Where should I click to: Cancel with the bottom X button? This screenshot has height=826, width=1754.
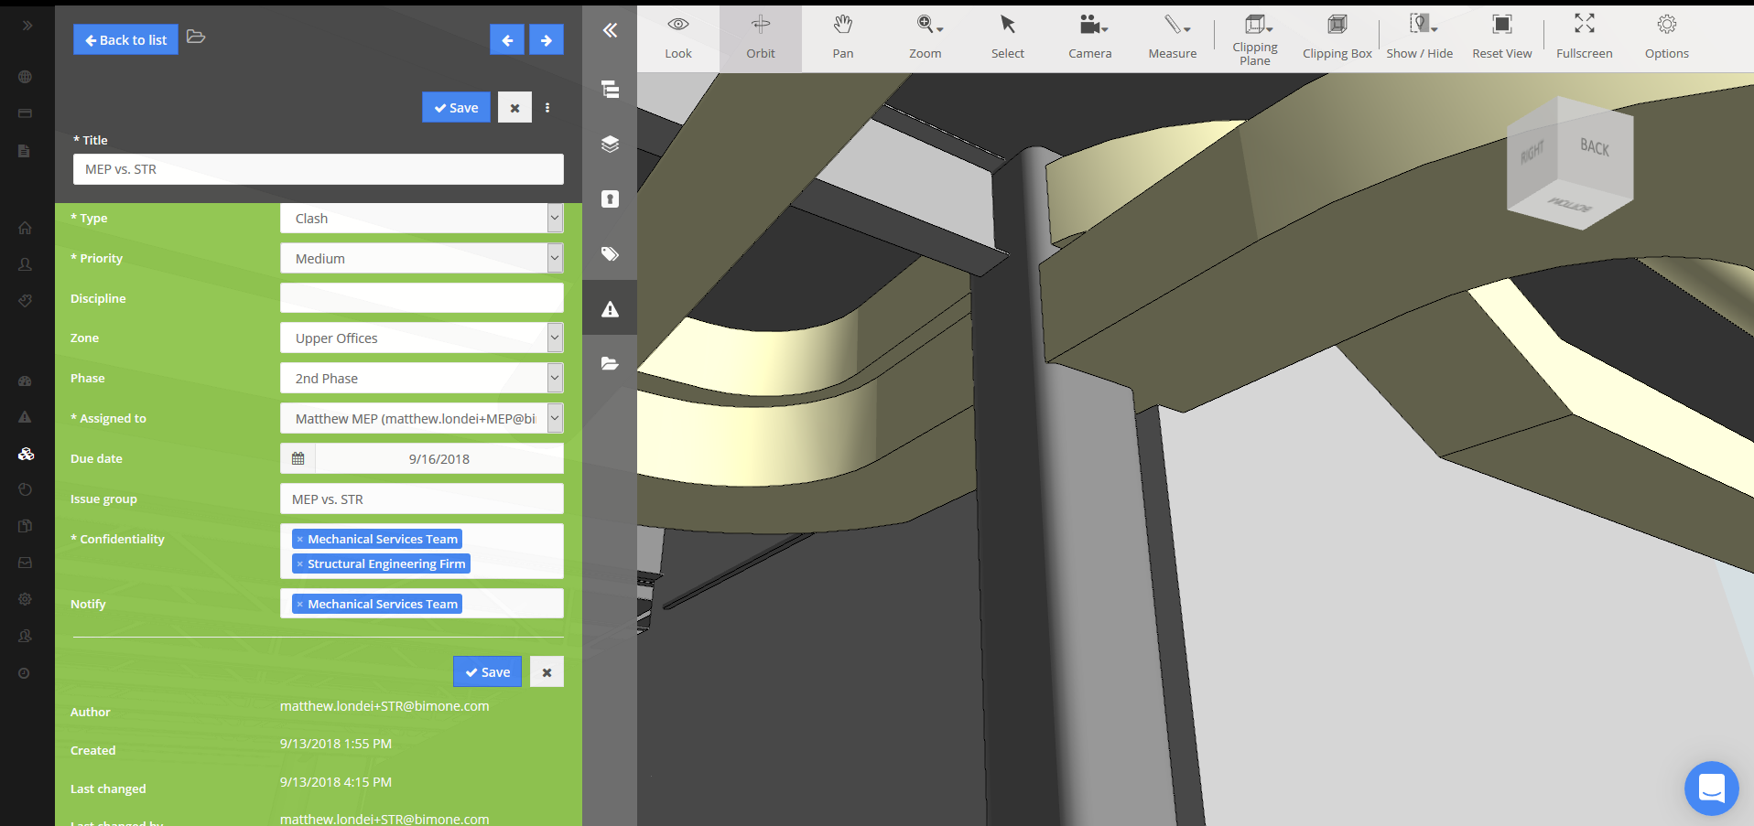point(547,671)
